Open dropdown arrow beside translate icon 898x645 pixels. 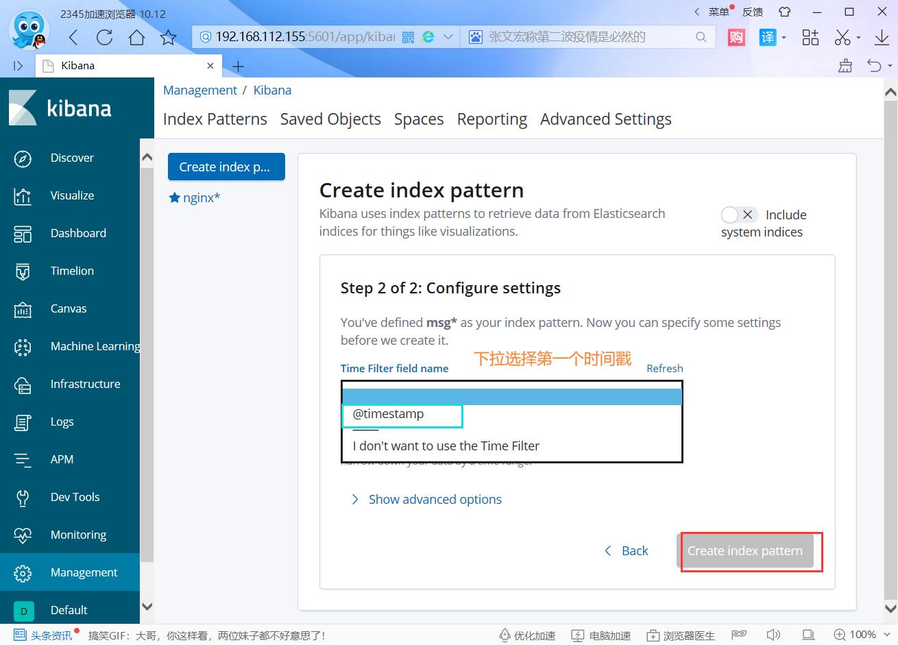click(x=784, y=38)
